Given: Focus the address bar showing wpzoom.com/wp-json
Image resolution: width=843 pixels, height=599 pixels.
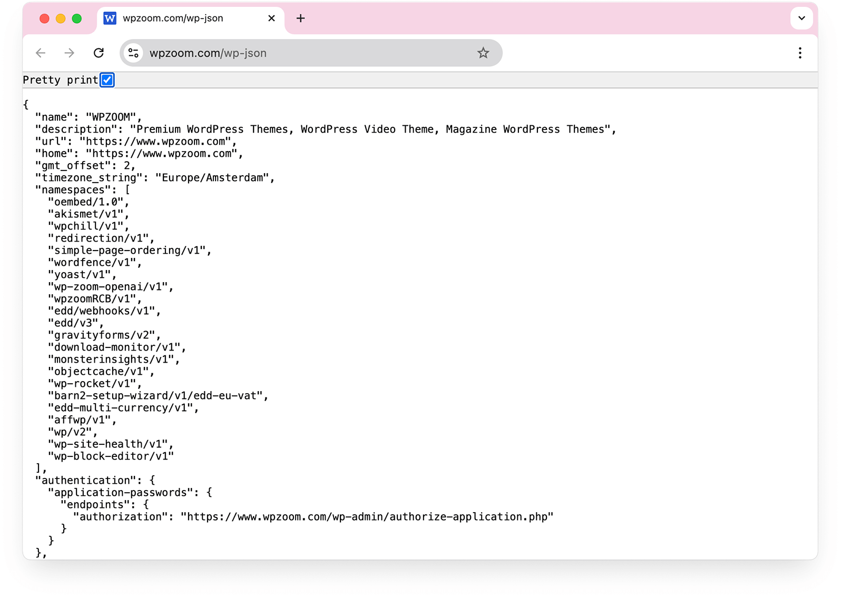Looking at the screenshot, I should pos(311,53).
